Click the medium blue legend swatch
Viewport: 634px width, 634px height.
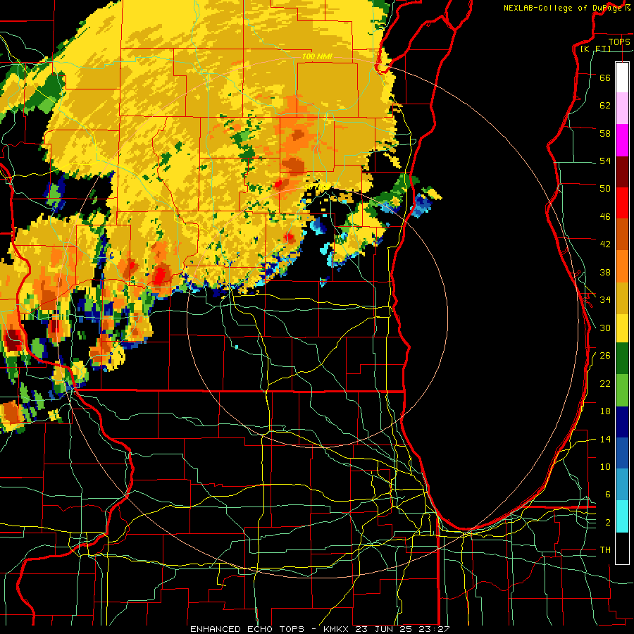(622, 454)
